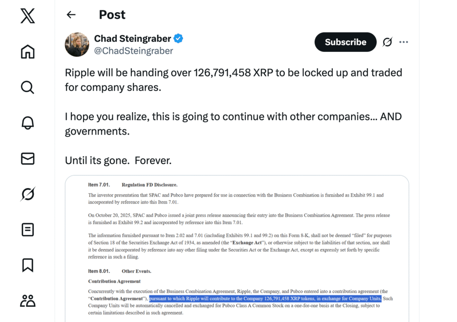Open the Lists icon in the sidebar
This screenshot has width=457, height=322.
click(27, 229)
